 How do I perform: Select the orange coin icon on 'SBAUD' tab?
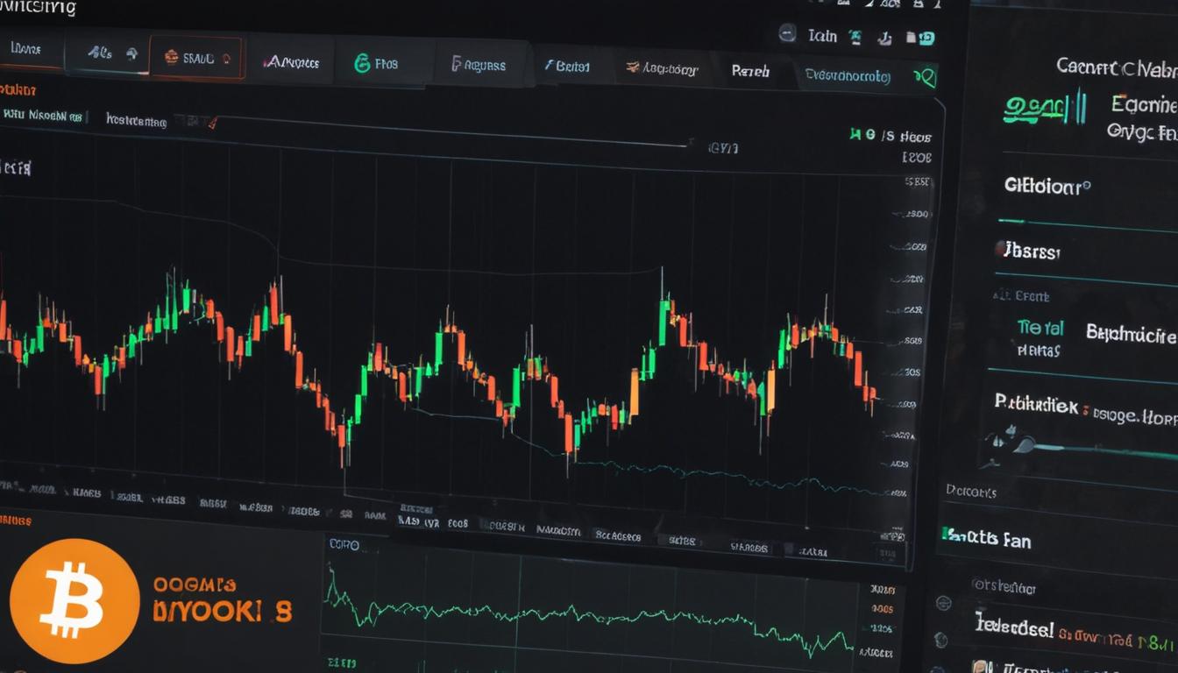(x=172, y=57)
